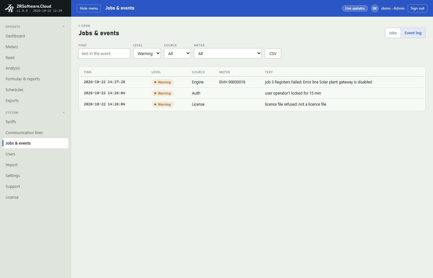Navigate to Tariffs

[x=35, y=122]
